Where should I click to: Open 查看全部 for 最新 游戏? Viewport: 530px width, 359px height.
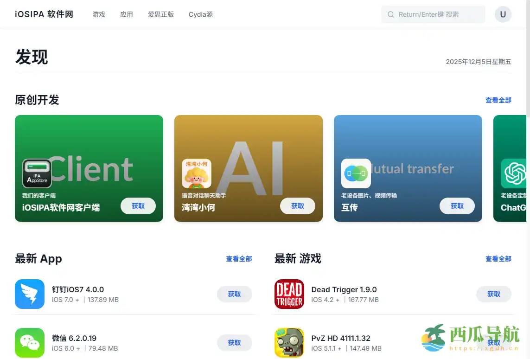[x=498, y=259]
